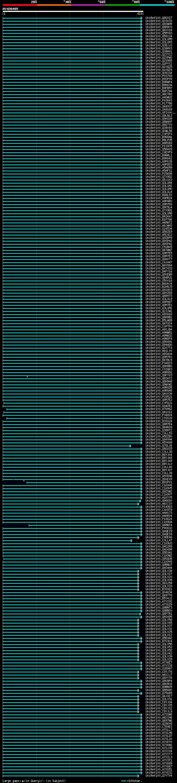This screenshot has height=783, width=177.
Task: Select hit label UniRef100_A7KH62
Action: [x=159, y=409]
